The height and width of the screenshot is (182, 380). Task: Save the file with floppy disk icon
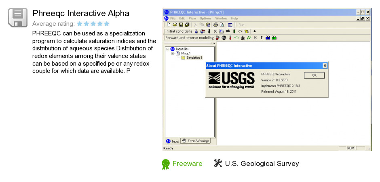[x=181, y=25]
